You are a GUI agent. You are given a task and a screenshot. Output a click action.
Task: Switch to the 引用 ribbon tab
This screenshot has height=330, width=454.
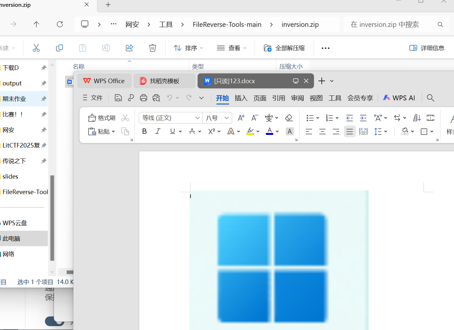pos(278,98)
